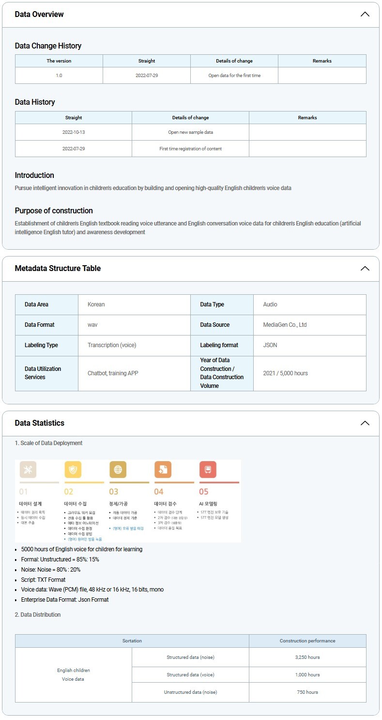Click the Data Overview header title
The height and width of the screenshot is (720, 382).
coord(39,15)
